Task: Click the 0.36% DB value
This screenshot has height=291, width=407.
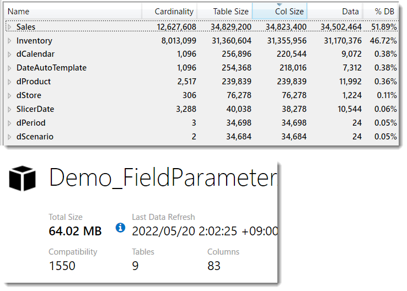Action: [x=385, y=82]
